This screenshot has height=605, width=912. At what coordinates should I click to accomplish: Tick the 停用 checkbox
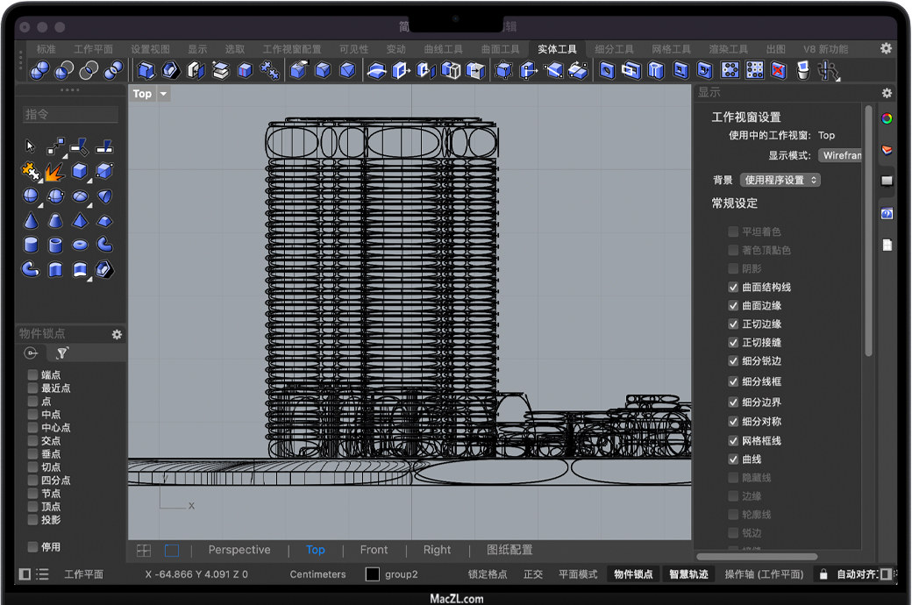32,547
